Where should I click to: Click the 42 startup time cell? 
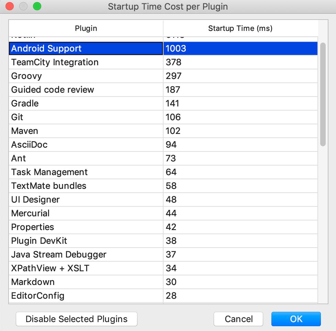[x=240, y=227]
